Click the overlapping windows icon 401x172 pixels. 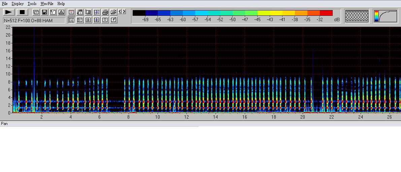[36, 12]
